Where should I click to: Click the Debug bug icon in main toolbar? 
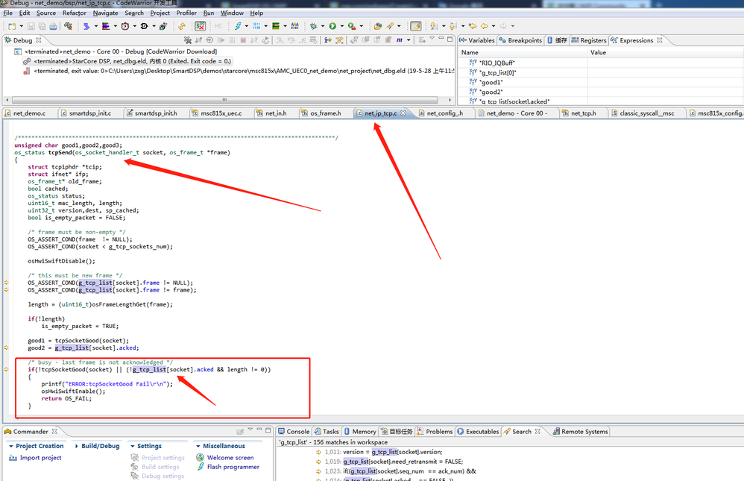click(314, 26)
